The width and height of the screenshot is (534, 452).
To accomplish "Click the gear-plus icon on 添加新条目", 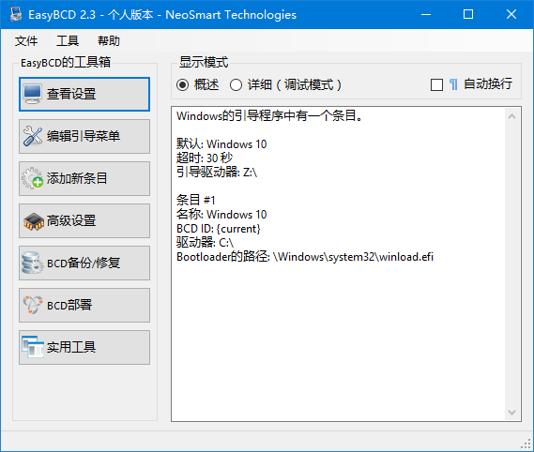I will (33, 178).
